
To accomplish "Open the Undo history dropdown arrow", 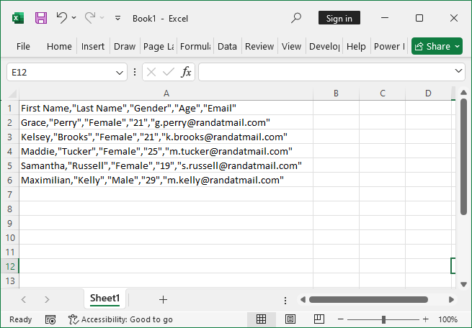I will [x=74, y=18].
